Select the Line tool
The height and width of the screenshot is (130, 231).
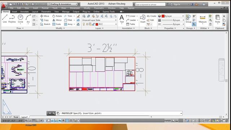(x=5, y=19)
